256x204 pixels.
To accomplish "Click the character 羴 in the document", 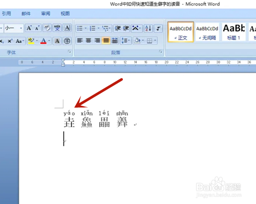I will click(122, 122).
